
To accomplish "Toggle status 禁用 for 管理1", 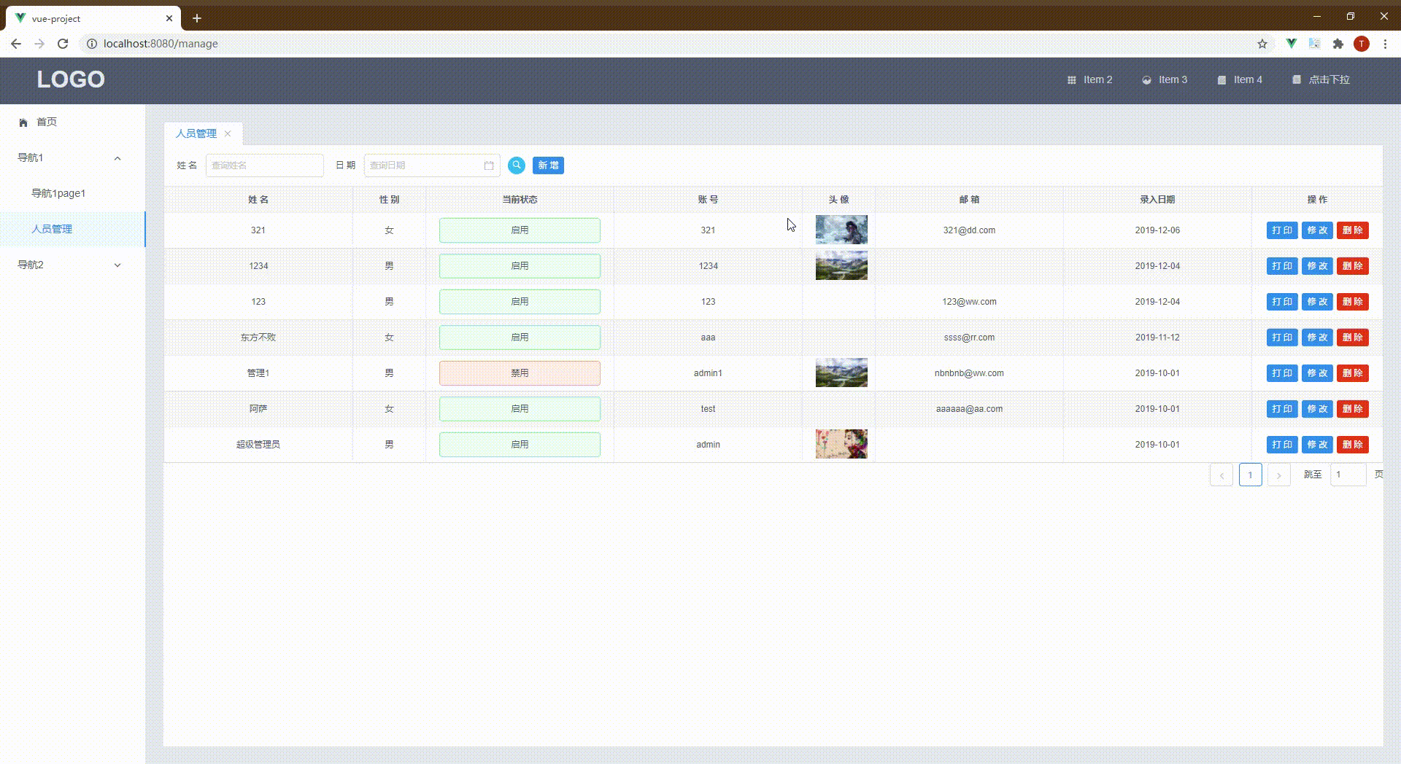I will point(520,373).
